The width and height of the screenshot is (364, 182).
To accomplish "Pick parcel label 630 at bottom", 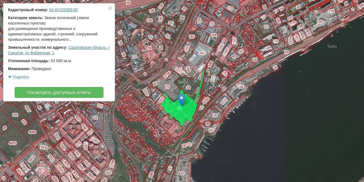I will click(x=181, y=173).
